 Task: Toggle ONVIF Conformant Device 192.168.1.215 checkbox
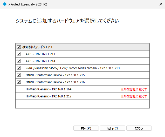coord(19,75)
